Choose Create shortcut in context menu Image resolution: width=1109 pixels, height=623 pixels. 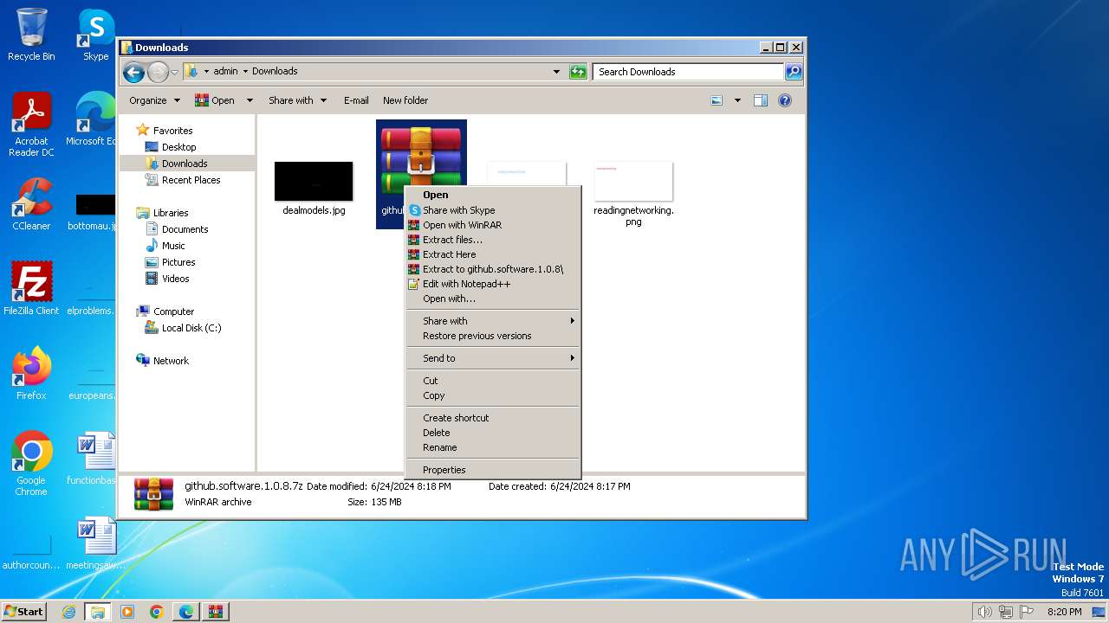(x=493, y=418)
